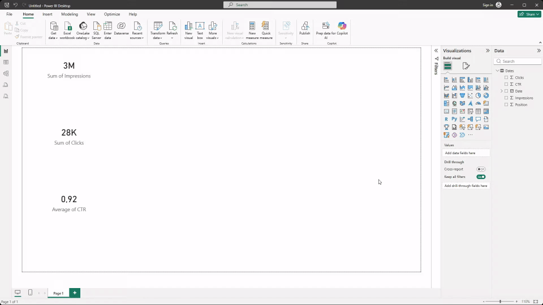Adjust the zoom slider handle

pos(500,302)
